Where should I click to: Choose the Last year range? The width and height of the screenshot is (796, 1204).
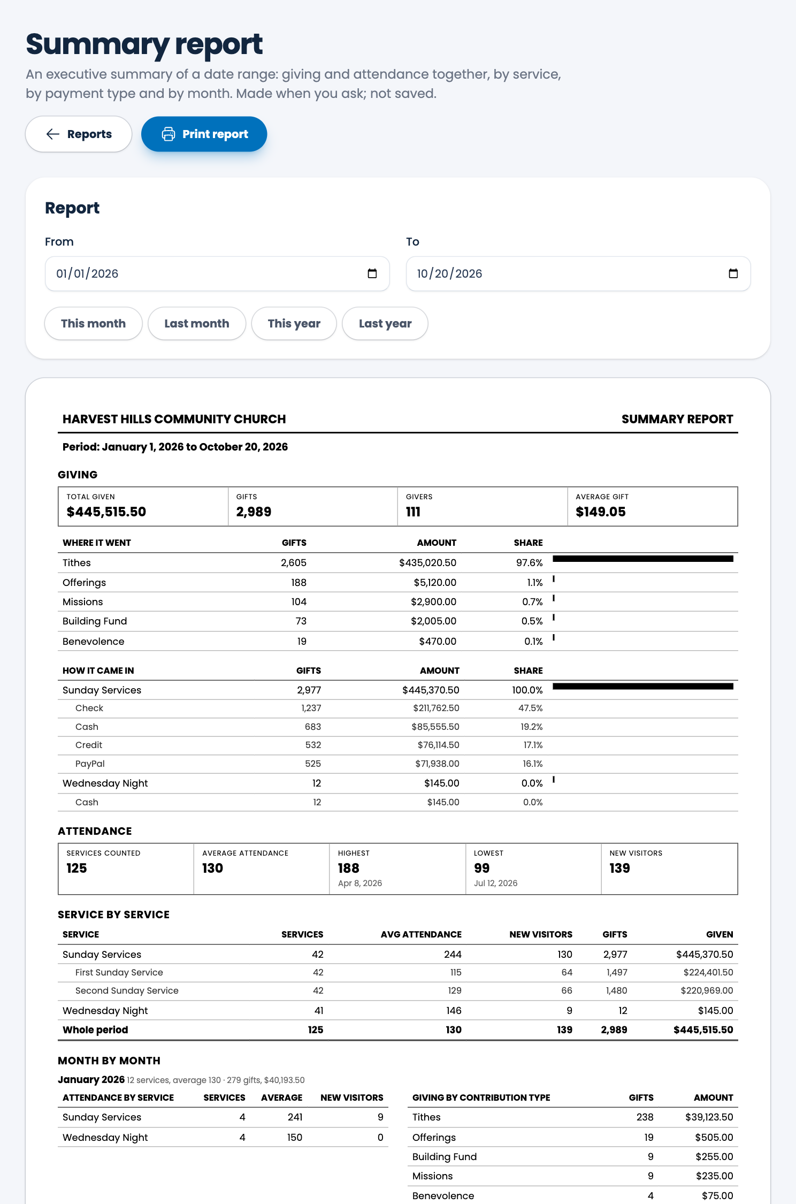(x=385, y=323)
